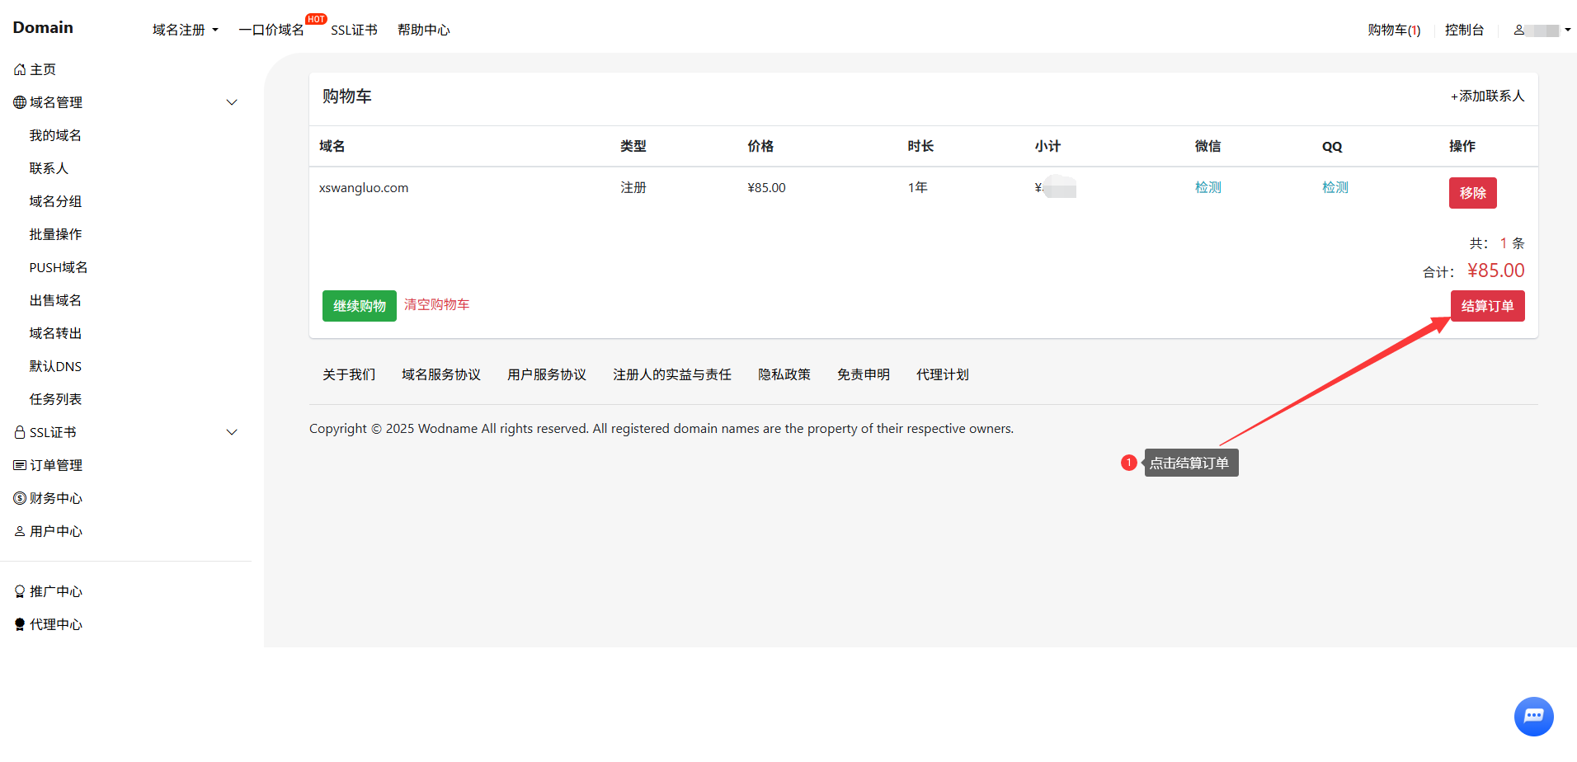Click the coin icon for 财务中心
This screenshot has height=762, width=1577.
[x=20, y=499]
